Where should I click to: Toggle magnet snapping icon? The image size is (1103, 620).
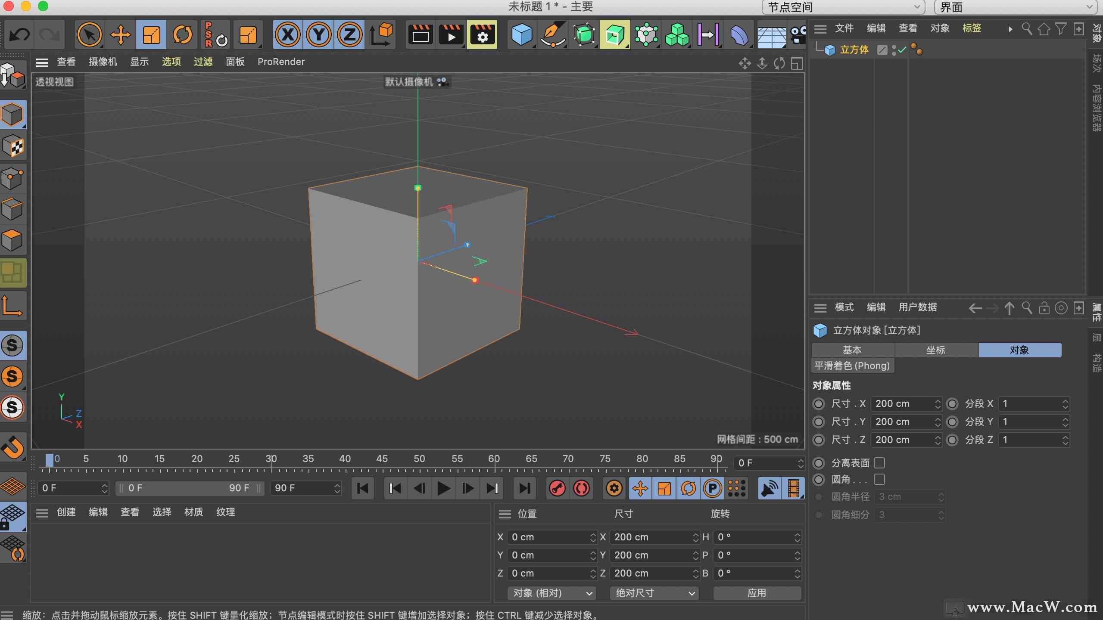point(12,447)
